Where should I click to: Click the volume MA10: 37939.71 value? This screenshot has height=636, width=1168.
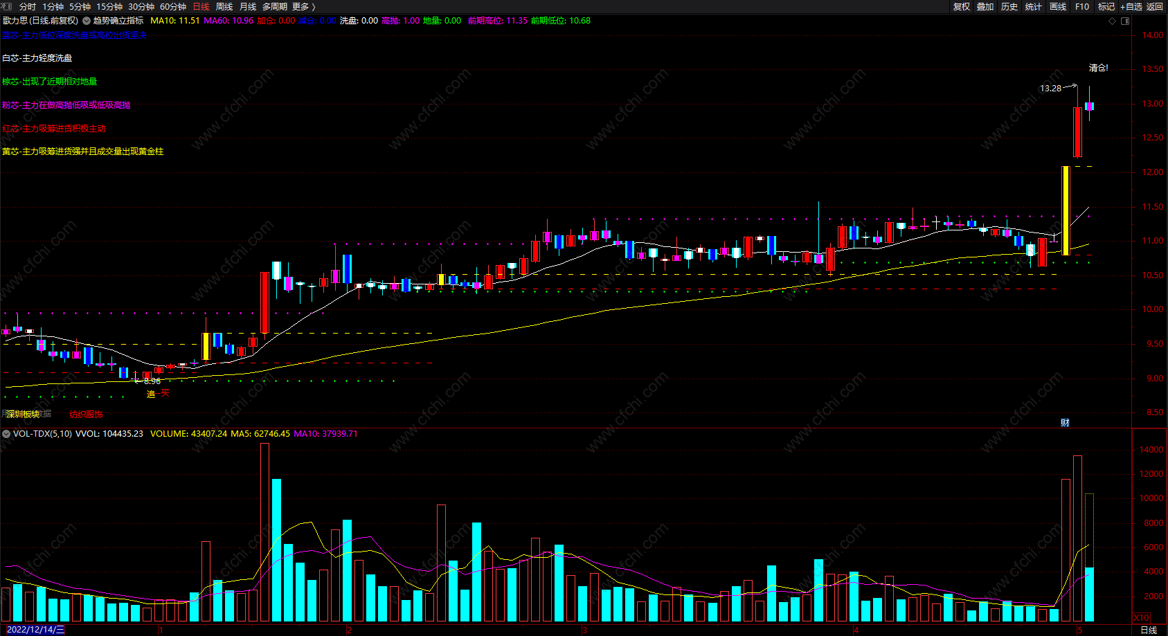coord(326,434)
